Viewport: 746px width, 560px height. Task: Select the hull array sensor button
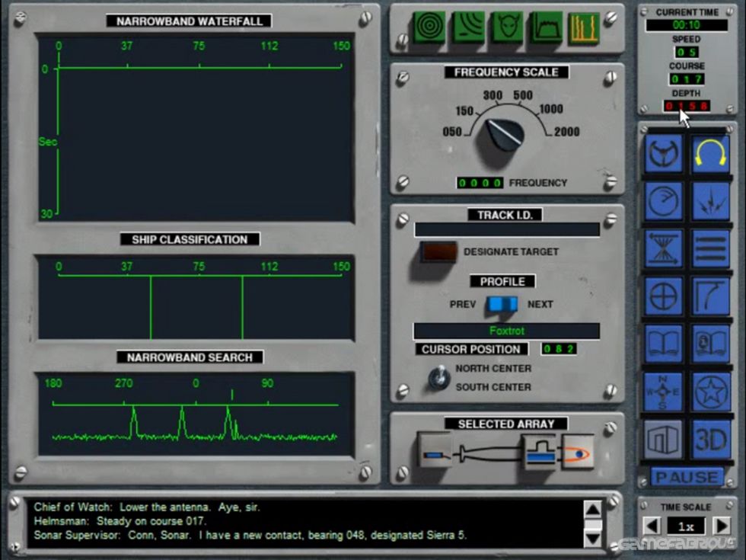[x=541, y=451]
